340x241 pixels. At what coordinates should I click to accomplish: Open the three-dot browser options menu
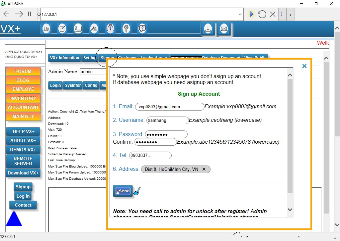point(282,14)
